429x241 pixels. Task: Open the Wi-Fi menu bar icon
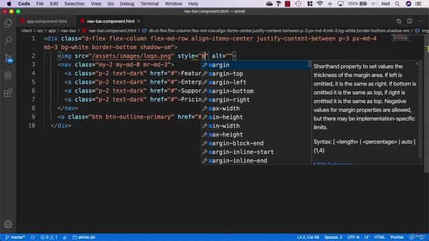coord(320,3)
